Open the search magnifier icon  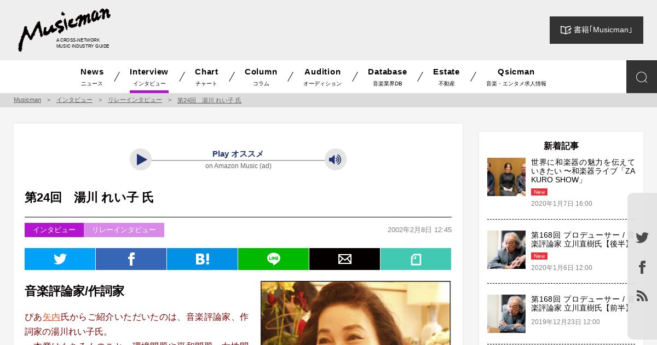click(x=642, y=77)
